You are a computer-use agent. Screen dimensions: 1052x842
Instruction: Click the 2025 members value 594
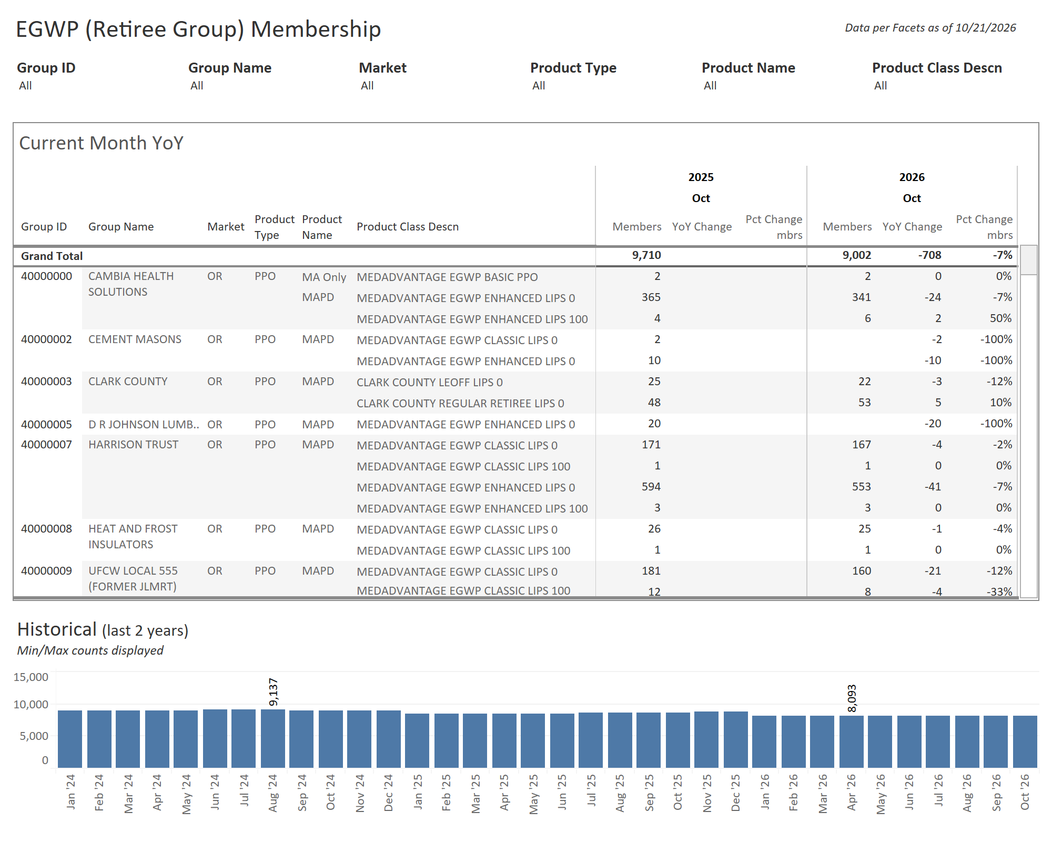651,487
